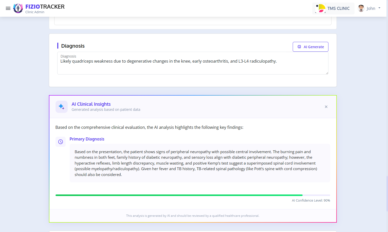Image resolution: width=388 pixels, height=232 pixels.
Task: Click the TMS Clinic colorful logo icon
Action: click(x=320, y=8)
